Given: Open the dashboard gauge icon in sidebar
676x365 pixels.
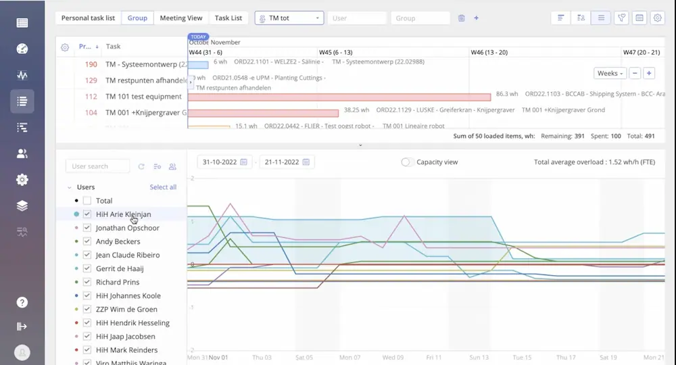Looking at the screenshot, I should [x=22, y=49].
